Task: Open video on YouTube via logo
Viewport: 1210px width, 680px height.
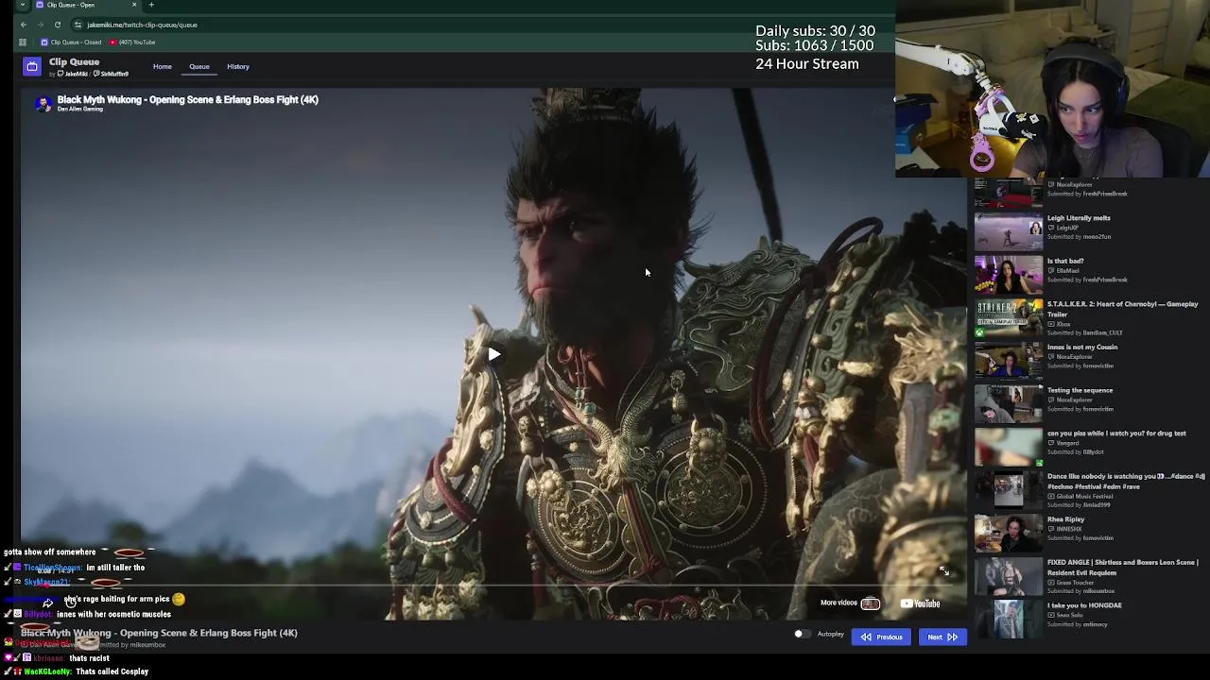Action: 921,603
